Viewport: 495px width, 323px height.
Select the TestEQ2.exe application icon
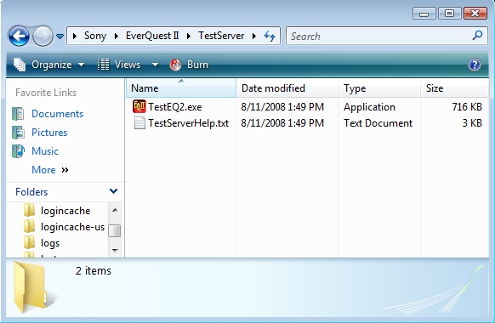139,106
